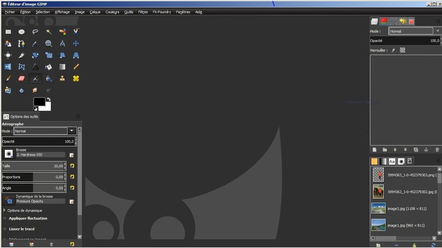This screenshot has height=248, width=442.
Task: Select the Move tool
Action: tap(76, 44)
